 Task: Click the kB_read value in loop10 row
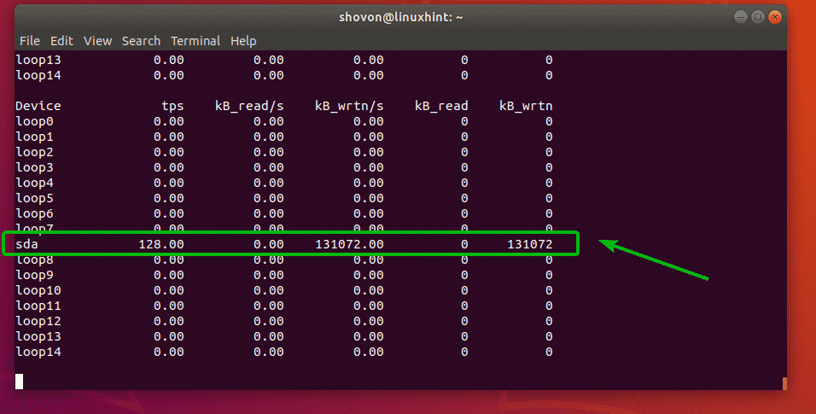tap(464, 290)
